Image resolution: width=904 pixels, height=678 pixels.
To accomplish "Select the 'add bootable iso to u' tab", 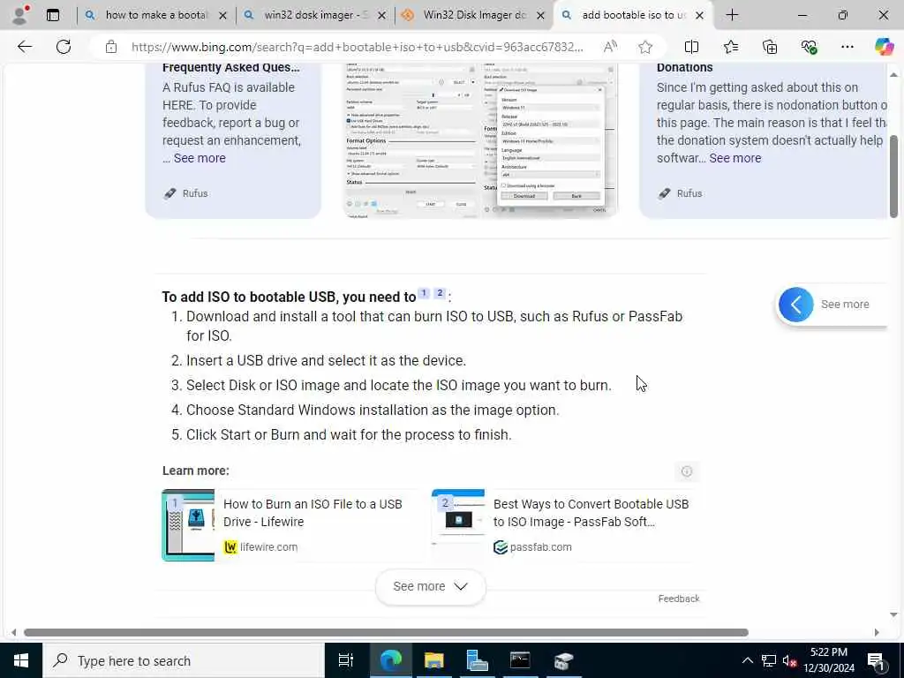I will (632, 15).
